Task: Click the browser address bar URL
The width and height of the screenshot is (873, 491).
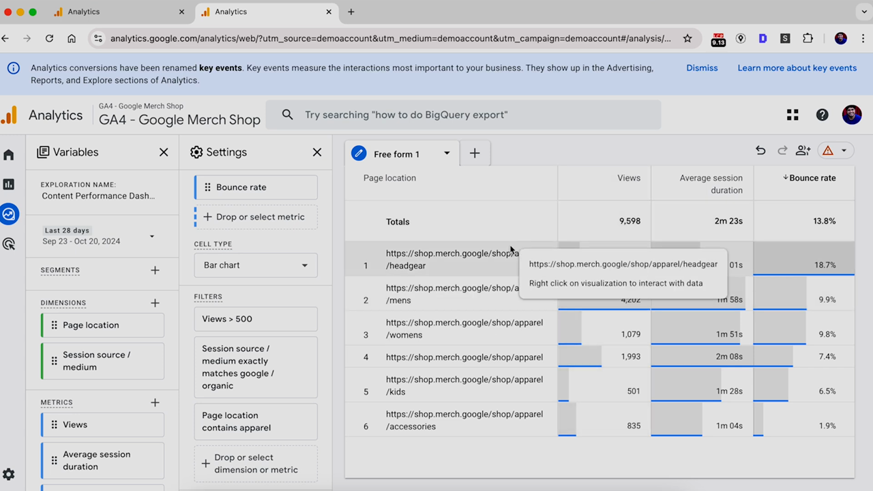Action: [x=390, y=39]
